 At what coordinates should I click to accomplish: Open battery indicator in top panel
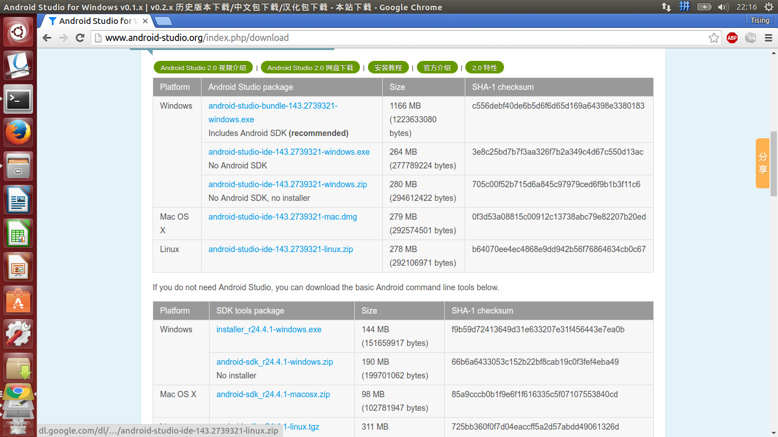tap(705, 7)
